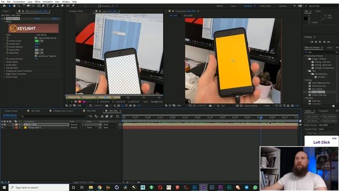This screenshot has width=339, height=191.
Task: Expand Edge Colour Correction group
Action: pos(5,74)
